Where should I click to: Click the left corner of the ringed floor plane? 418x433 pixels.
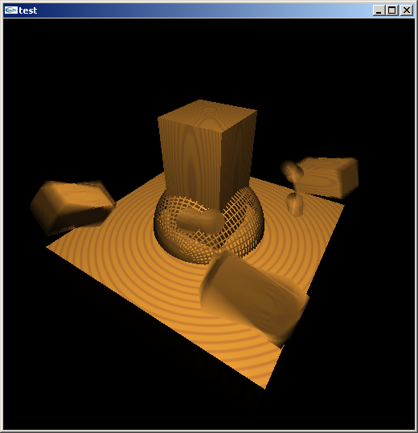[x=49, y=247]
